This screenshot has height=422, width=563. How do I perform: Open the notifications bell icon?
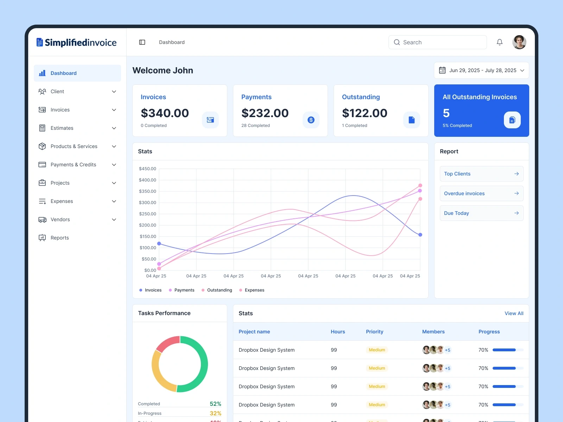[499, 42]
